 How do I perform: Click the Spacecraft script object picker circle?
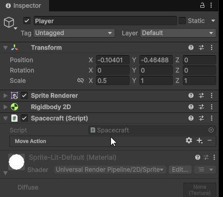pos(211,130)
